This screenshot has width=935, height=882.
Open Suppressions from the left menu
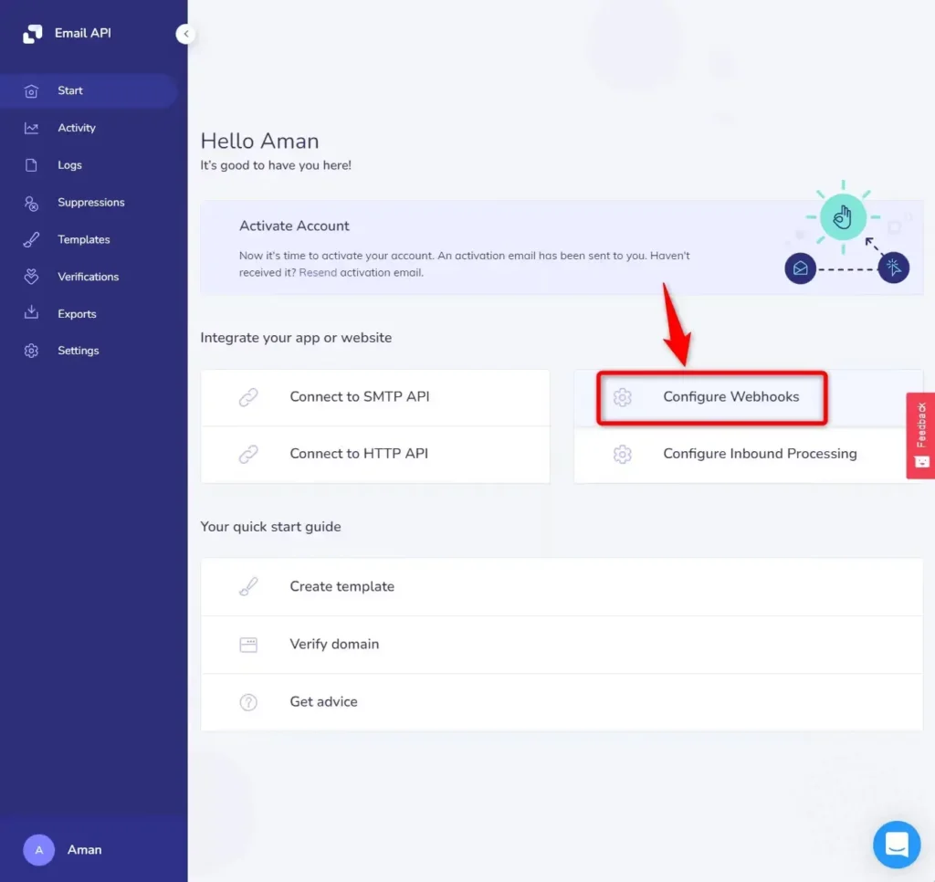pos(90,202)
